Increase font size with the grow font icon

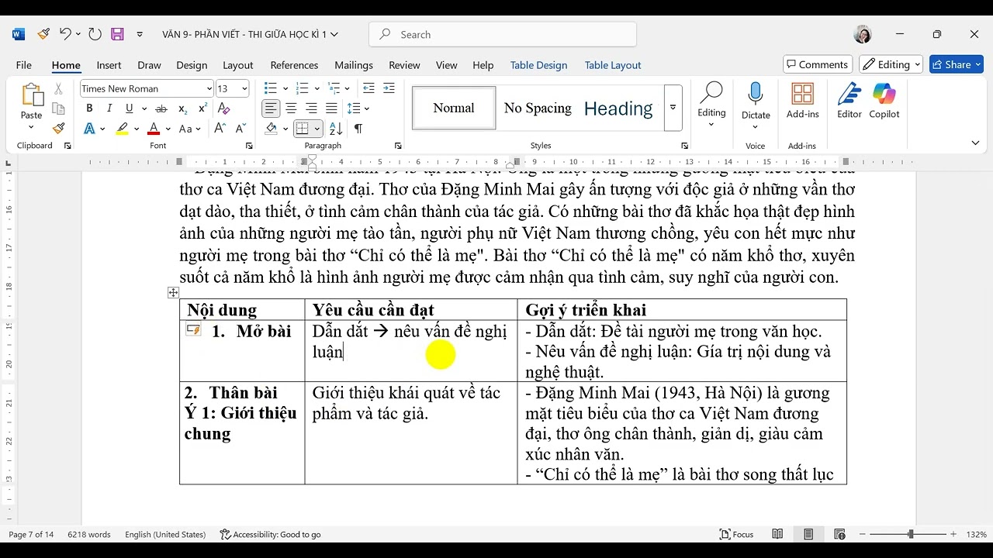point(220,129)
